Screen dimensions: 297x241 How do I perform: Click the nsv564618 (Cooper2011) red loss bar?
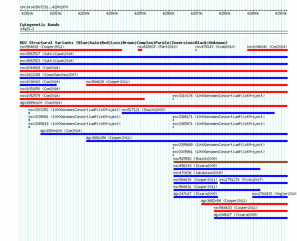coord(71,50)
